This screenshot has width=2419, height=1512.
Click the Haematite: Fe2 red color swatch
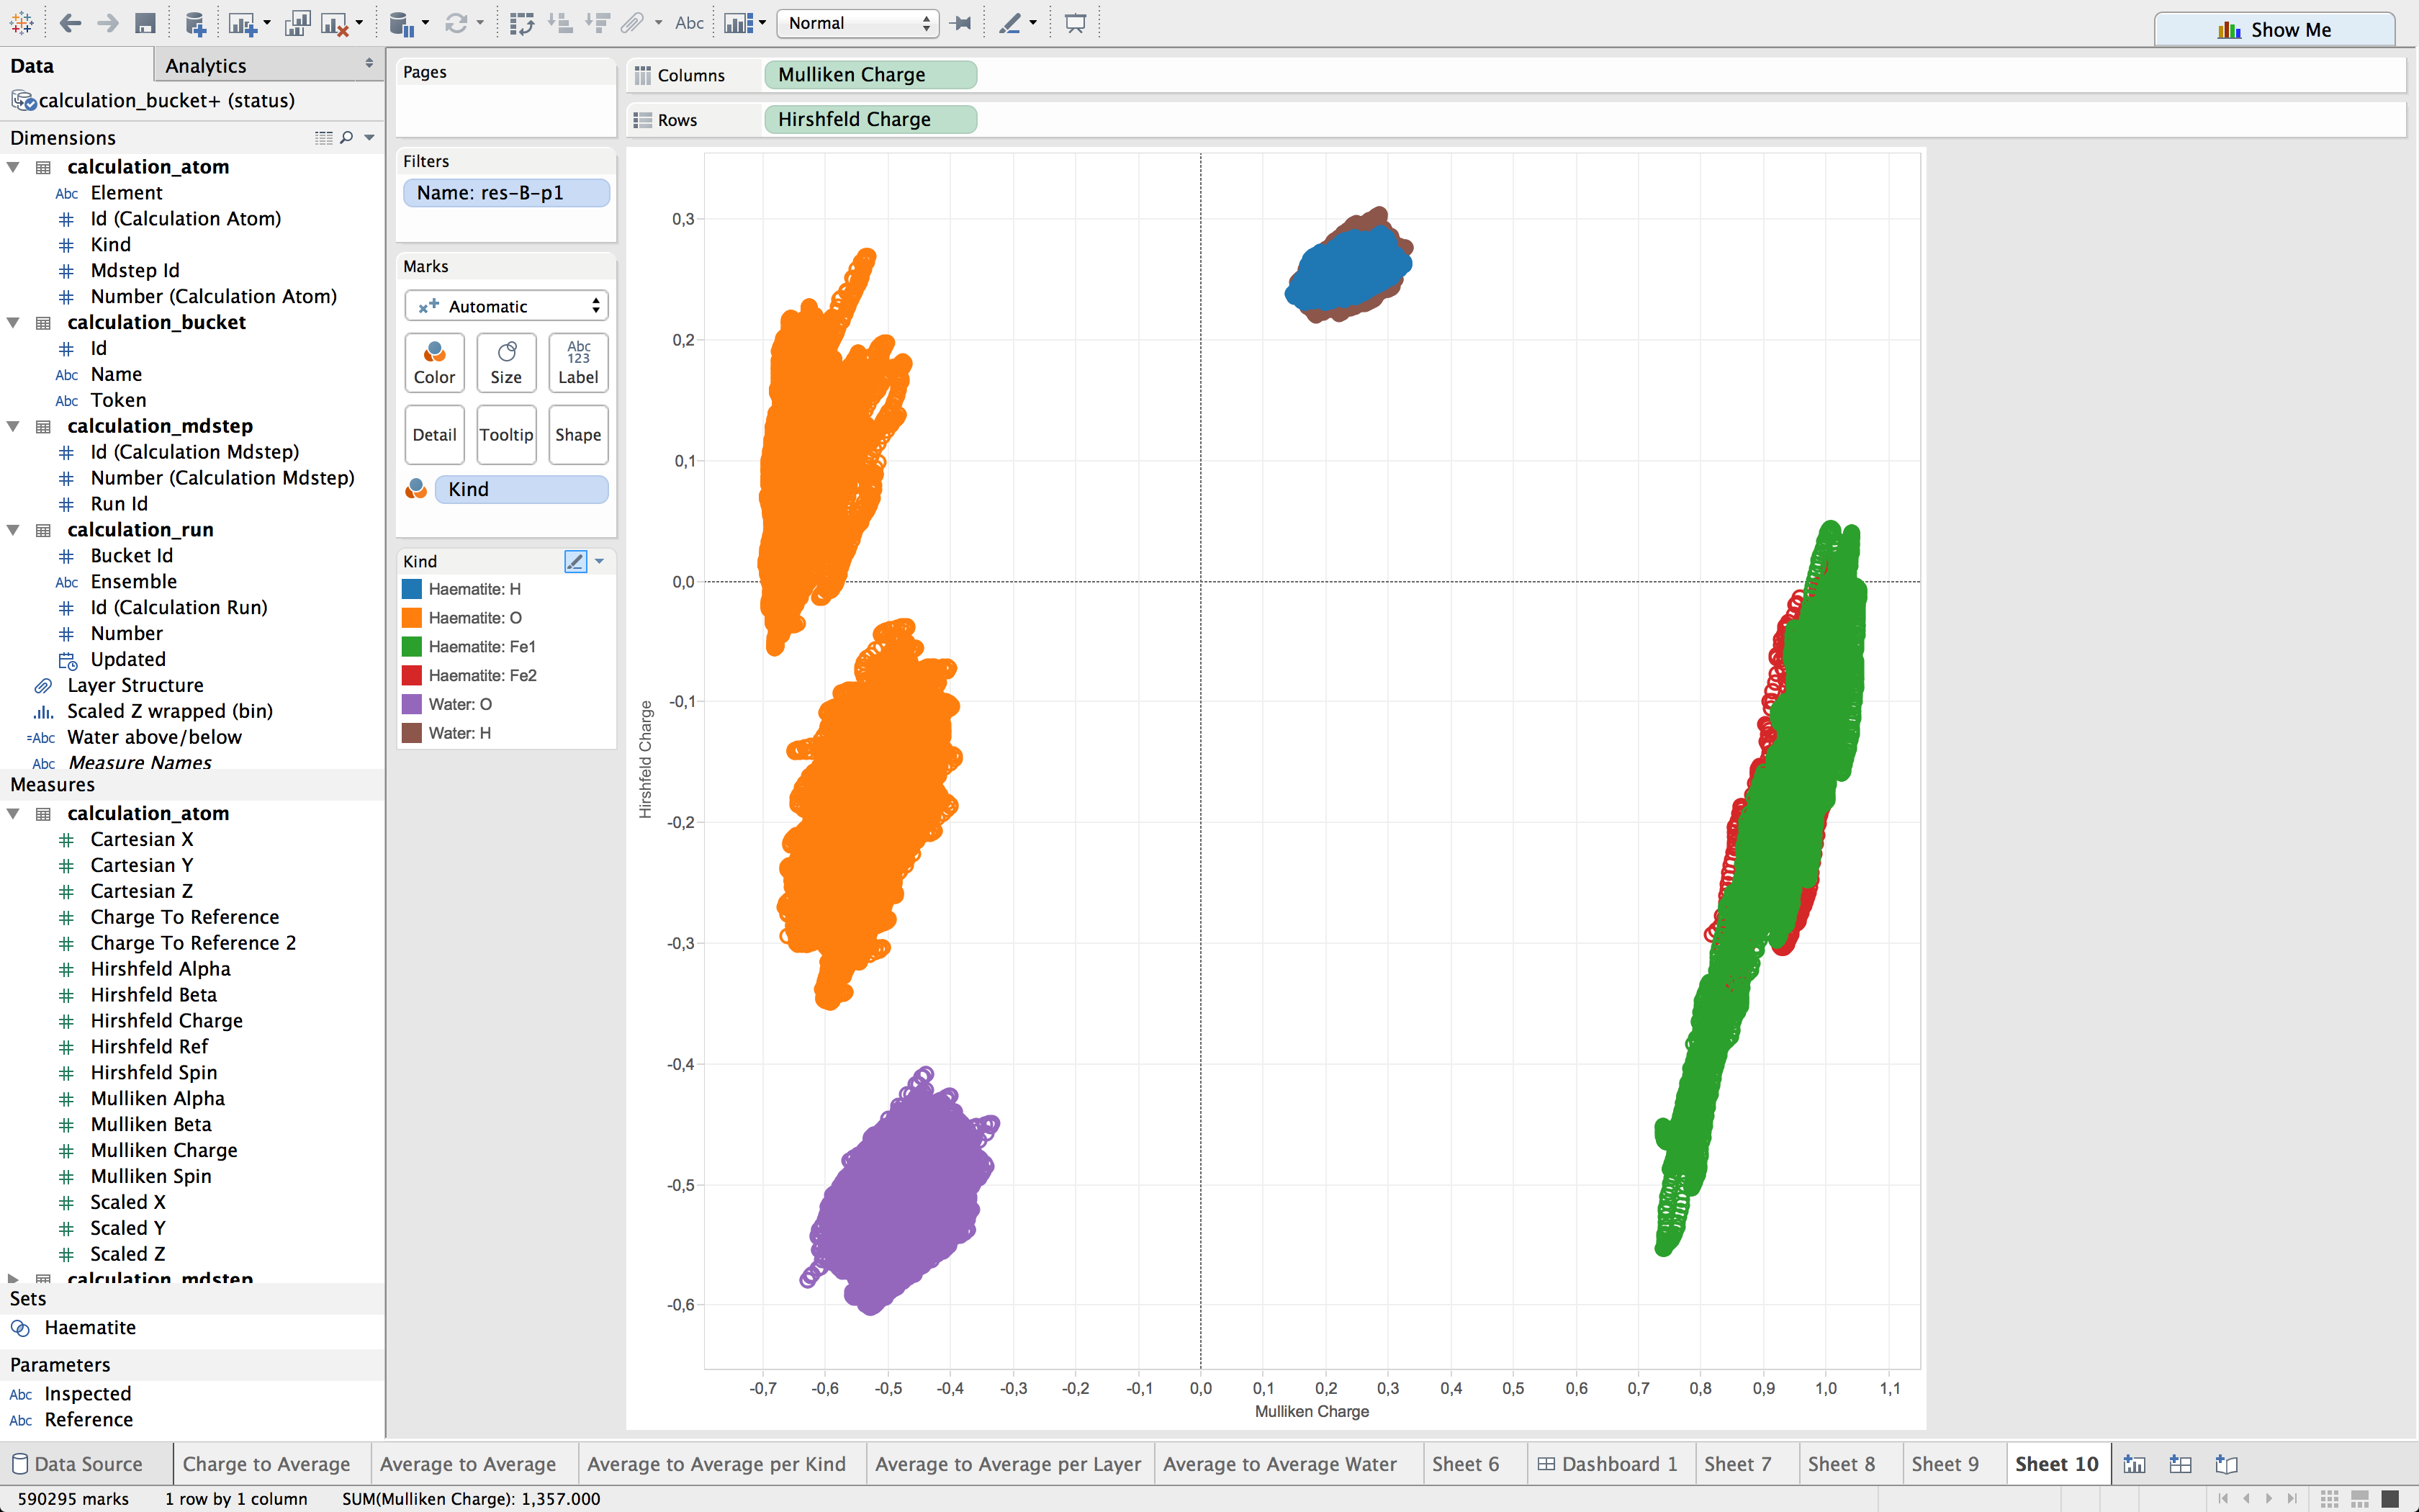(412, 675)
